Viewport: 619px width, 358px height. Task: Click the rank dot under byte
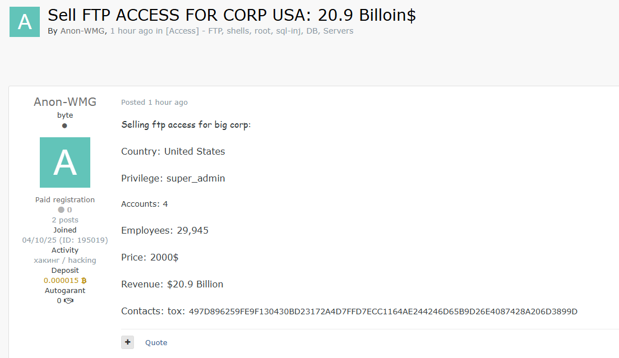[x=64, y=125]
